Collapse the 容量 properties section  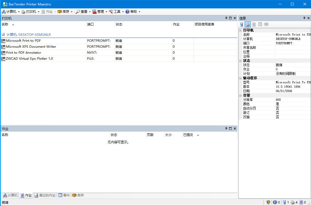point(241,96)
